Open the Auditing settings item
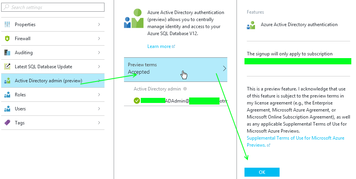This screenshot has width=356, height=179. [x=53, y=53]
